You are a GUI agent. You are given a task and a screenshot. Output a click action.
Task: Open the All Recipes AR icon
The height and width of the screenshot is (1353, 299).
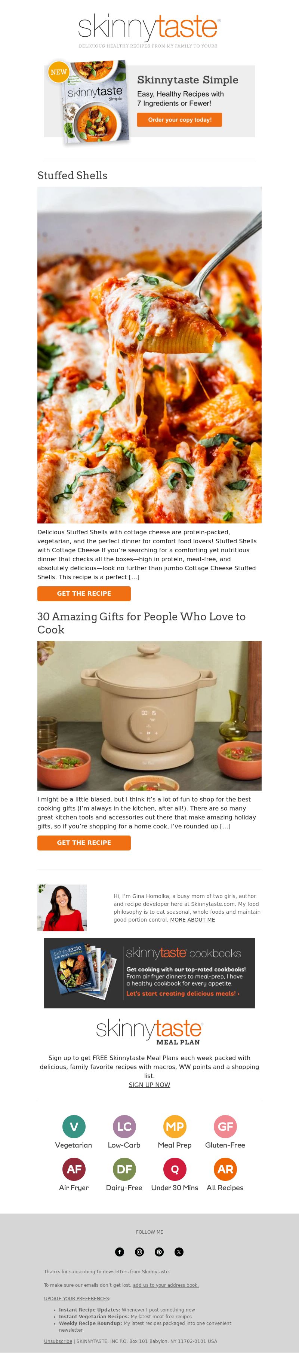(x=225, y=1169)
